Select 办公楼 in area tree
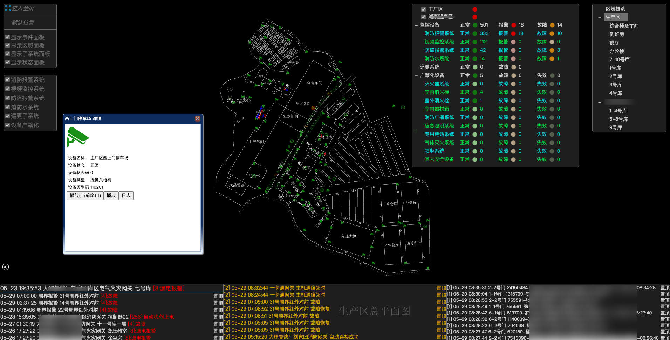The image size is (670, 340). [616, 51]
